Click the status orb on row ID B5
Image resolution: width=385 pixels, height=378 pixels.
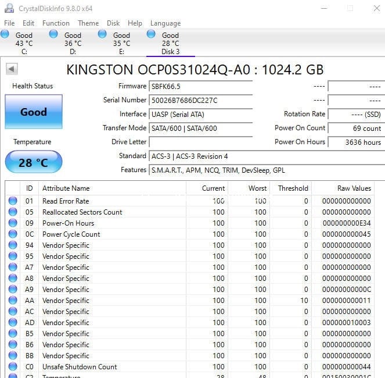13,333
